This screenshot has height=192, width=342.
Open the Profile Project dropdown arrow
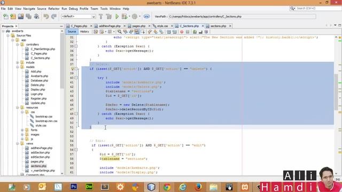[x=140, y=17]
